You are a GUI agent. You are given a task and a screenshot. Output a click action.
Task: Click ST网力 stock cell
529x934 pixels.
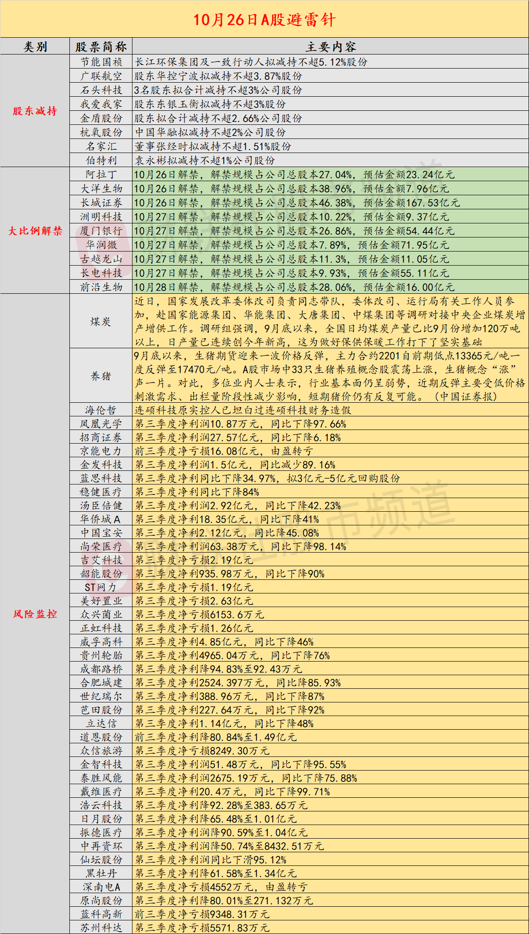[101, 587]
